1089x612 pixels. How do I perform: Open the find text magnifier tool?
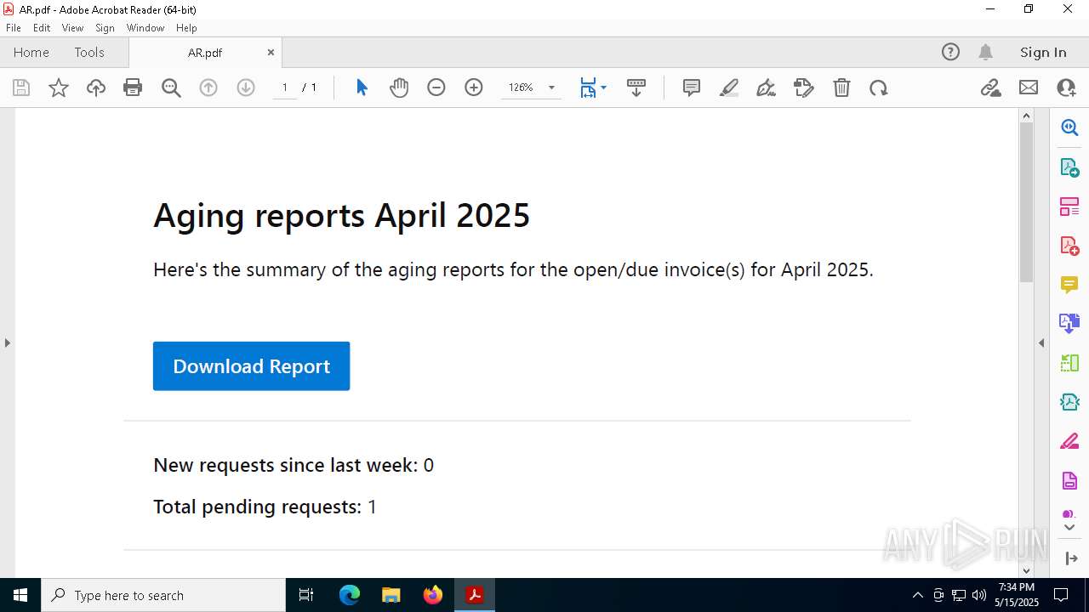pos(171,88)
